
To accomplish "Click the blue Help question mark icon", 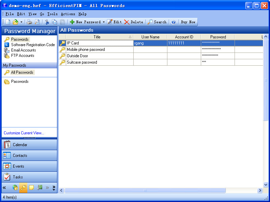I will click(x=173, y=22).
